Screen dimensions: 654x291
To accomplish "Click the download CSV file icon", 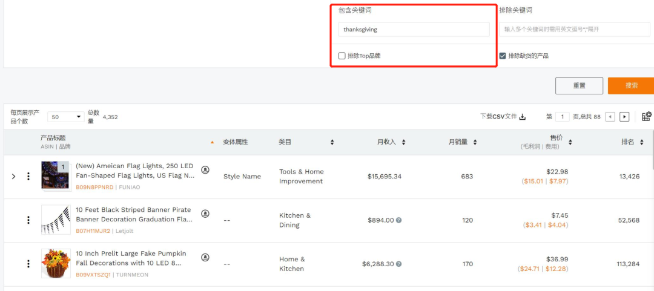I will click(x=523, y=117).
